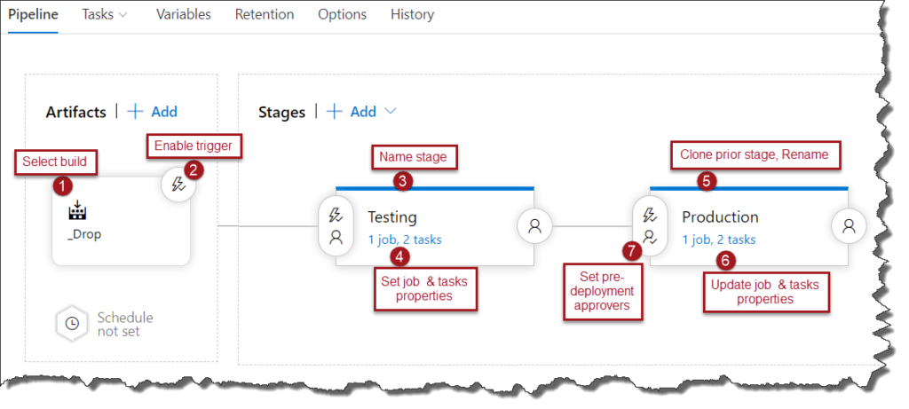
Task: Expand the Tasks tab dropdown
Action: 123,14
